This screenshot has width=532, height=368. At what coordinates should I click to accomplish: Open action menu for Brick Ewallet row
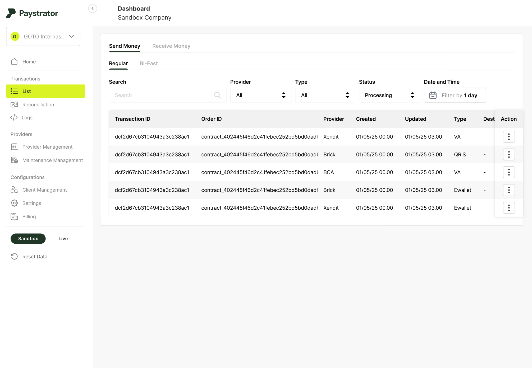[509, 190]
